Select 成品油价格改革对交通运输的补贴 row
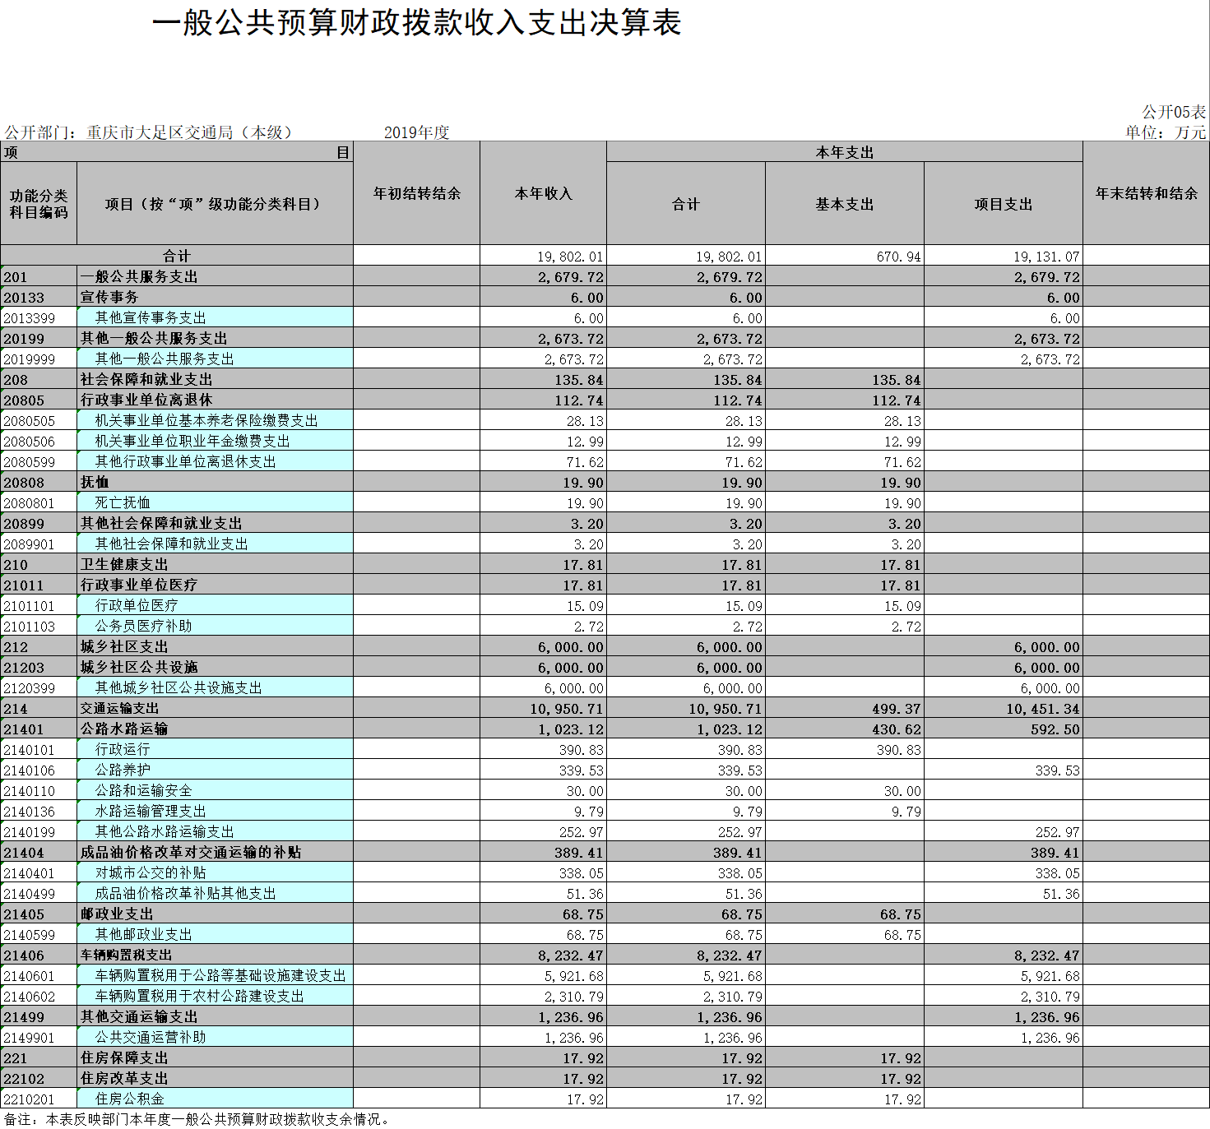The image size is (1210, 1129). pos(605,852)
